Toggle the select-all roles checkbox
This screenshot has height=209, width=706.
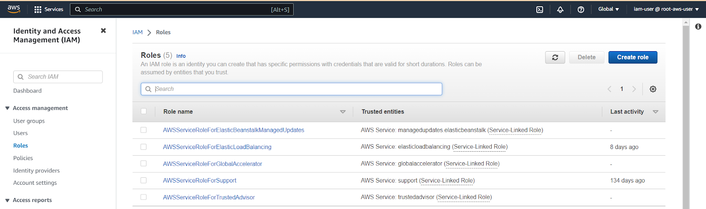point(143,111)
